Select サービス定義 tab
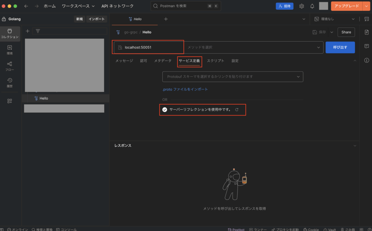The height and width of the screenshot is (231, 372). [189, 61]
